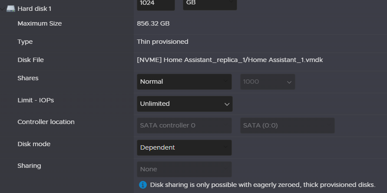Open the Disk mode Dependent dropdown

184,147
